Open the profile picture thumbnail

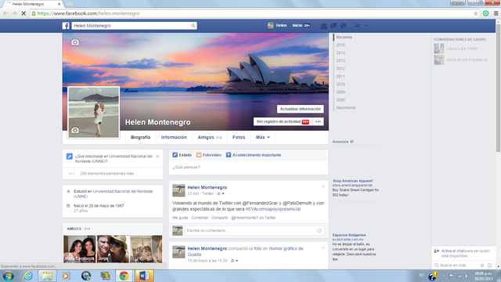point(94,113)
